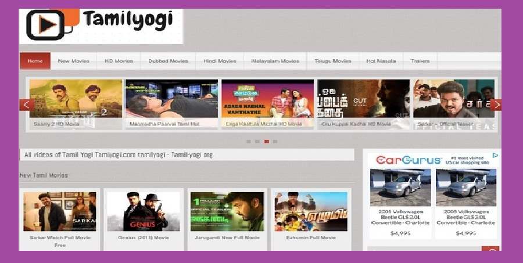Open HD Movies menu item
This screenshot has width=523, height=263.
[119, 61]
